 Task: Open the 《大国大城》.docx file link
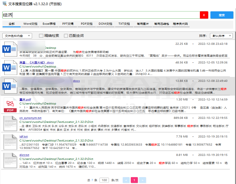point(37,62)
